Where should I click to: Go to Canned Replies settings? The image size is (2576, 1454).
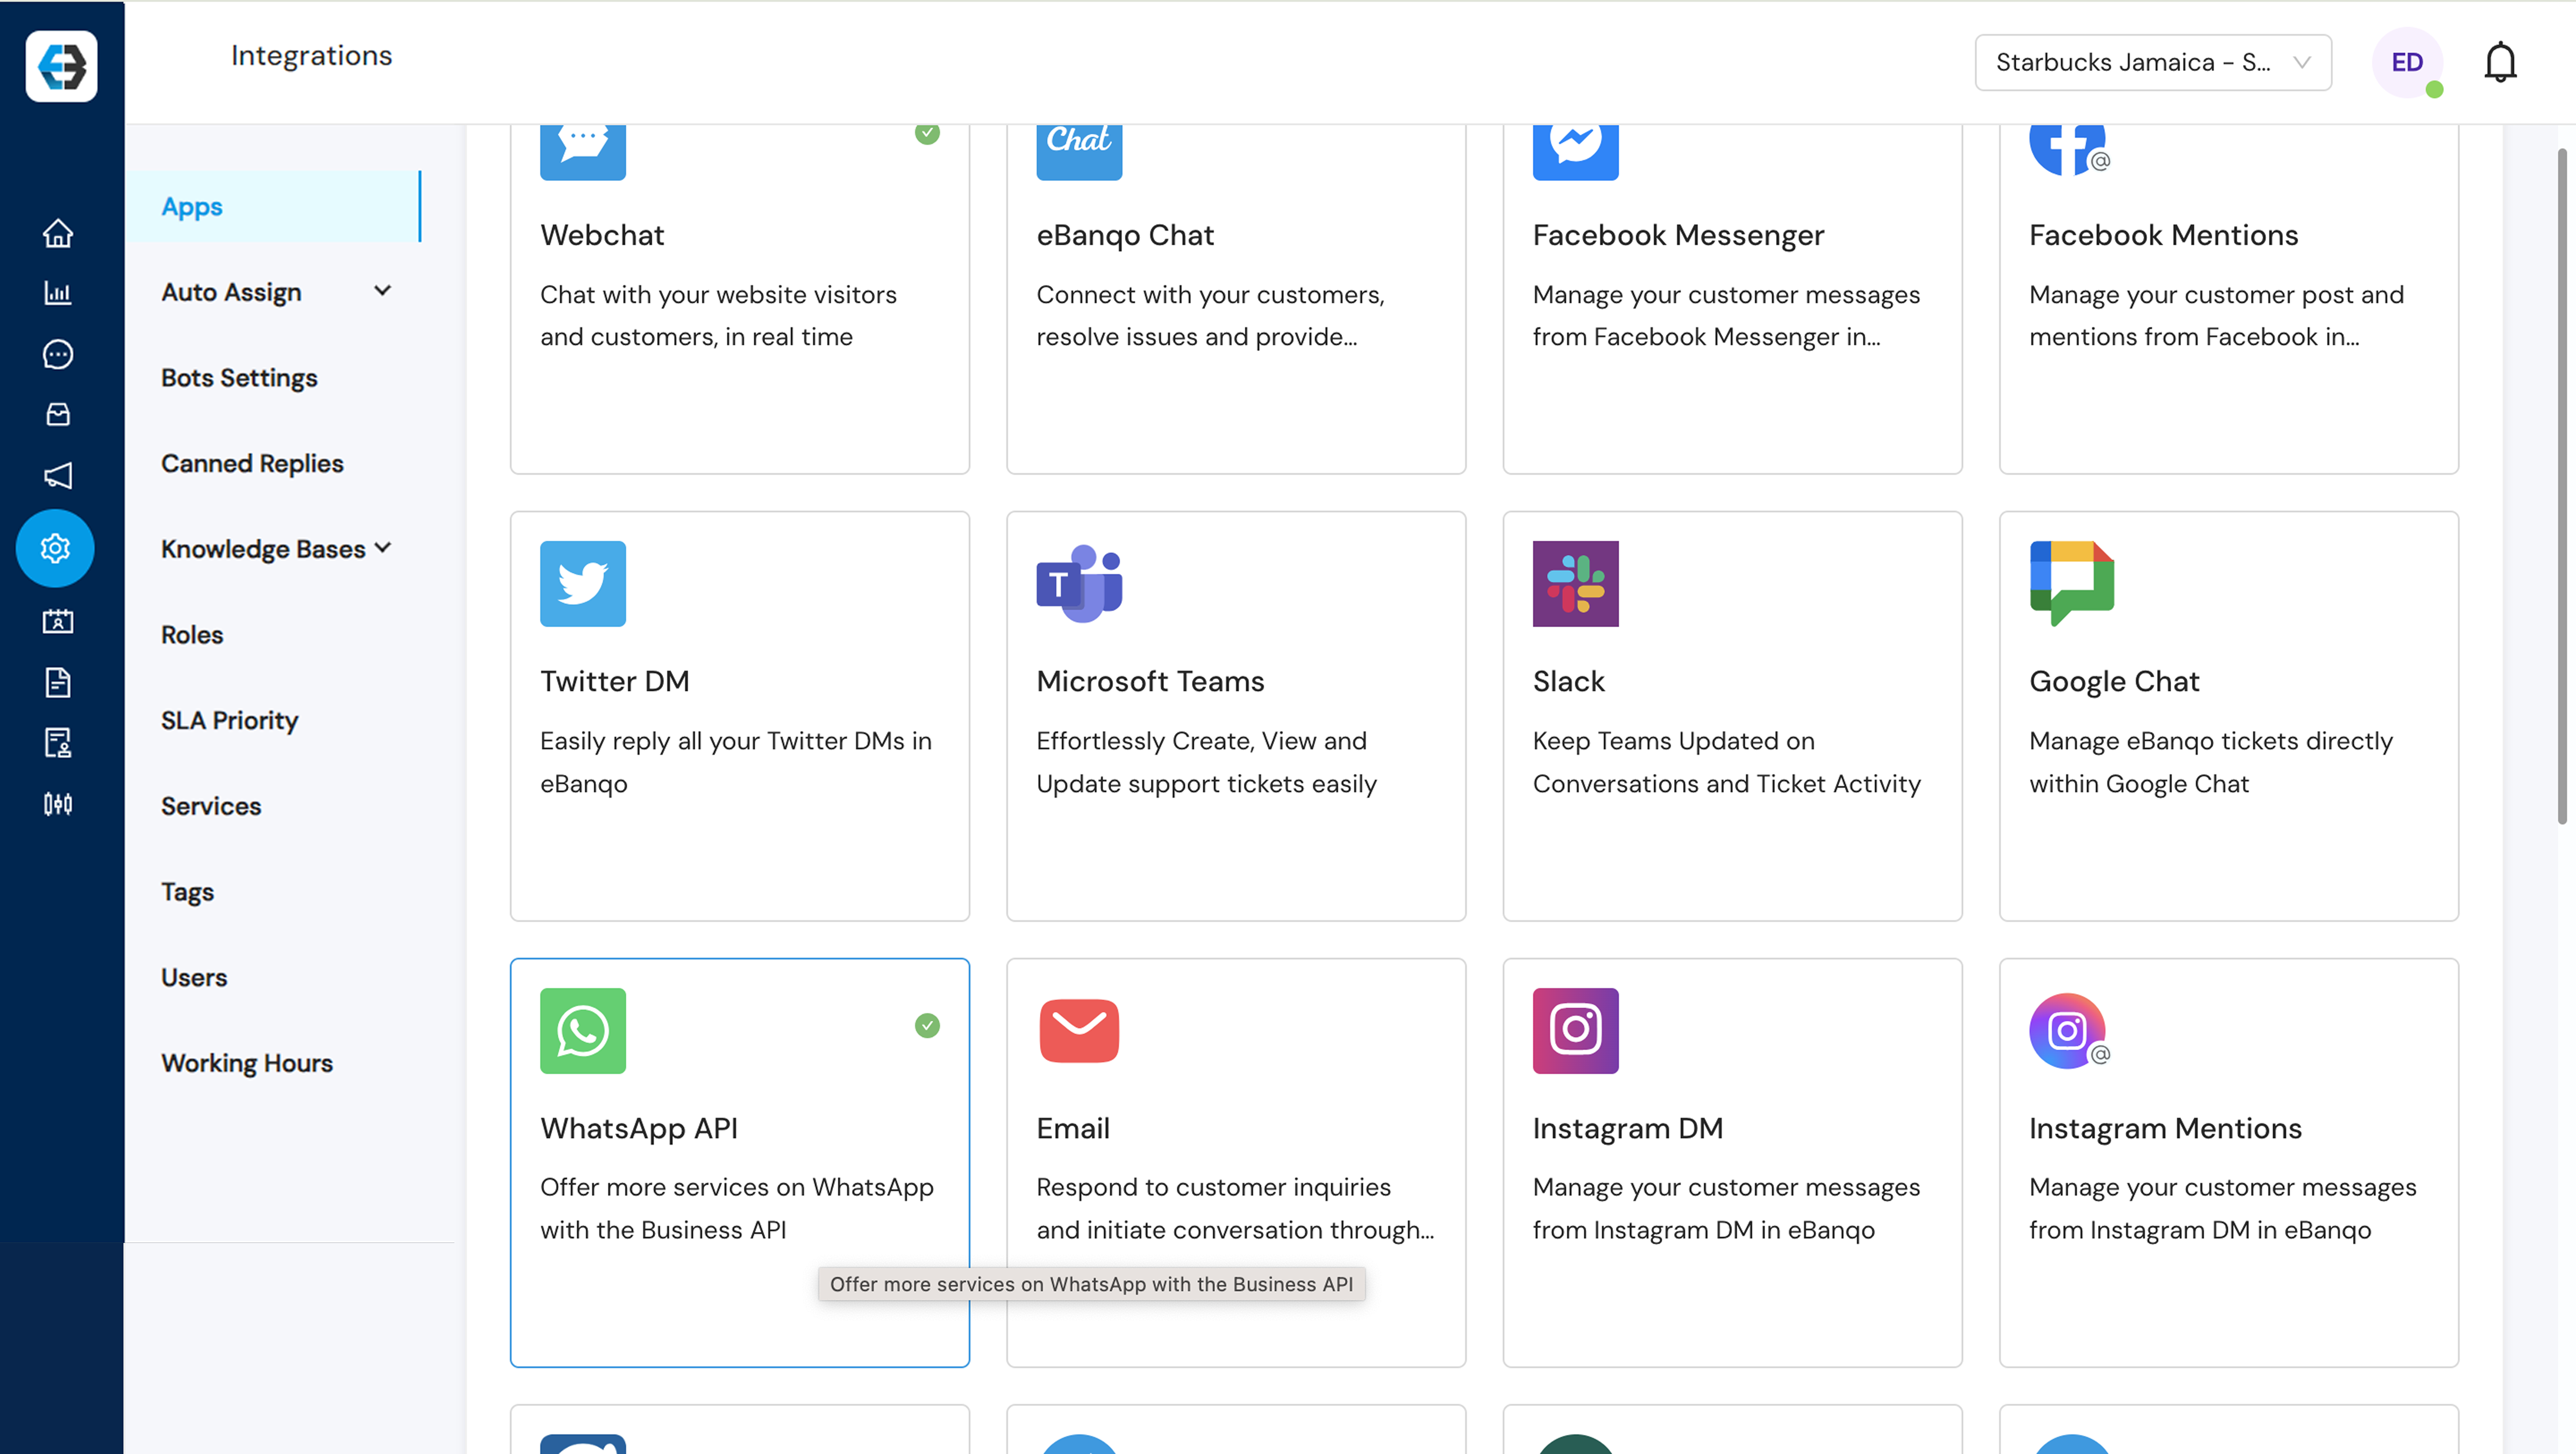point(252,463)
